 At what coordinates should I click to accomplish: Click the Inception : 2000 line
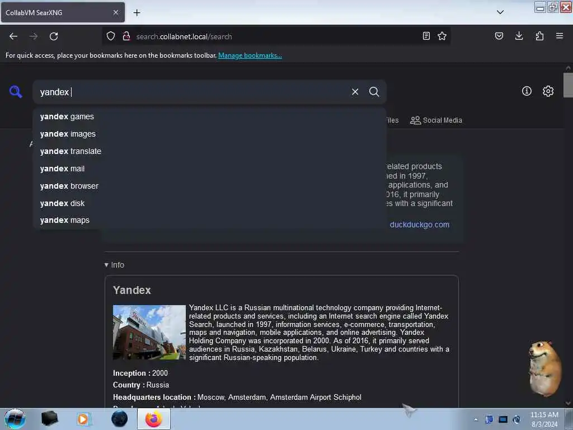(x=140, y=373)
